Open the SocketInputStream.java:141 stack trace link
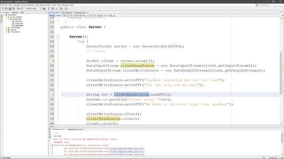 [x=127, y=151]
